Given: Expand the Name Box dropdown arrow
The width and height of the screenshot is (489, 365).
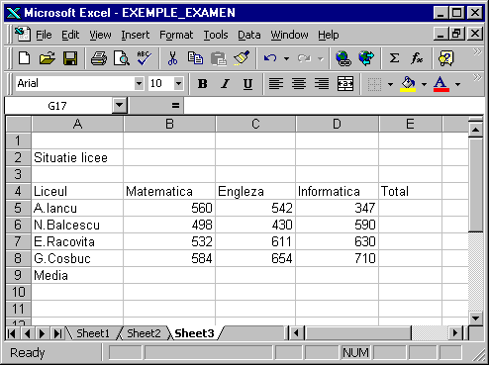Looking at the screenshot, I should (119, 106).
